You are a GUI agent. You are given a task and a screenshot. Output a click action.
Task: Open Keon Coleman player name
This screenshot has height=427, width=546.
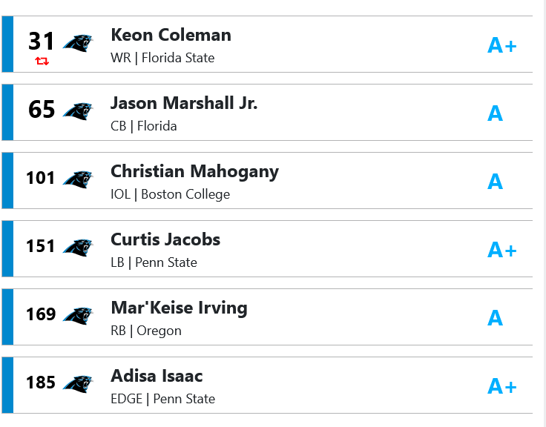coord(171,35)
